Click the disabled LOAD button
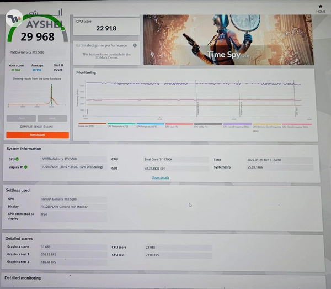Viewport: 331px width, 289px height. [21, 118]
